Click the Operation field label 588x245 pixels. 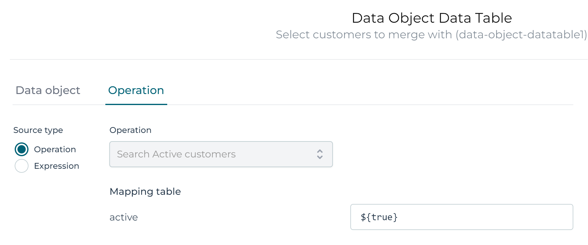[x=130, y=130]
